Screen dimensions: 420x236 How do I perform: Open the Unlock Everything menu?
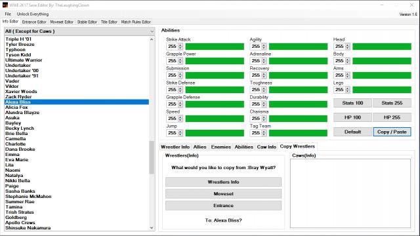click(x=33, y=14)
